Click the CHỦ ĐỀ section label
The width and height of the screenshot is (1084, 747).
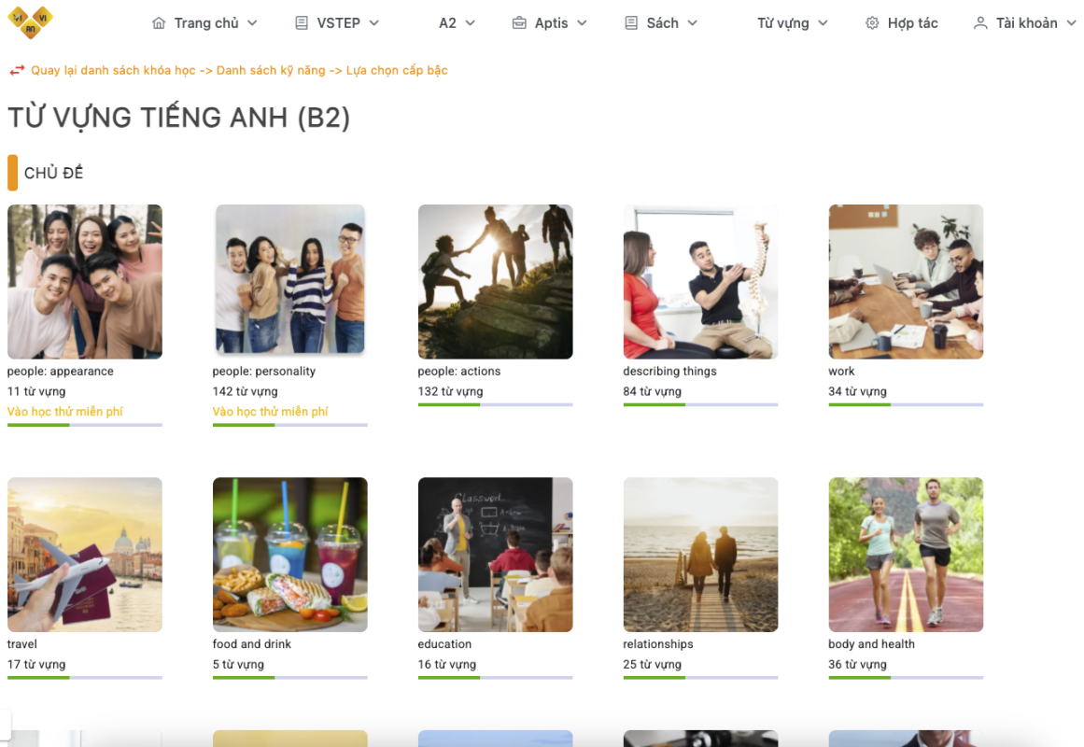tap(53, 173)
